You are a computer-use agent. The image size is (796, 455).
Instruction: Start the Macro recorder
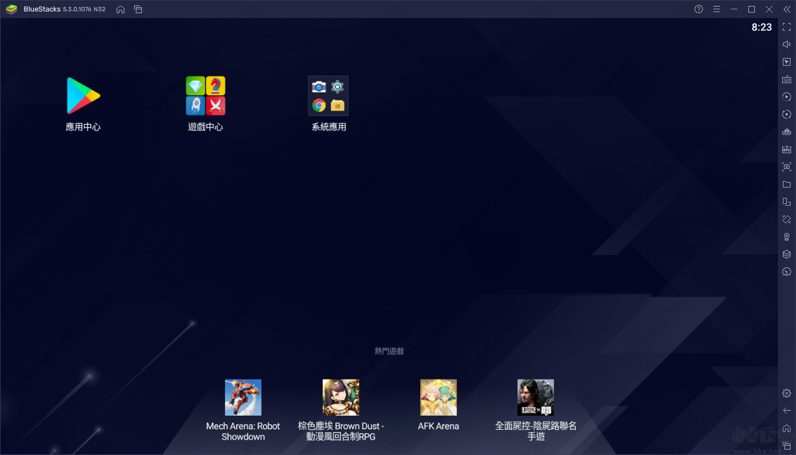[x=787, y=96]
